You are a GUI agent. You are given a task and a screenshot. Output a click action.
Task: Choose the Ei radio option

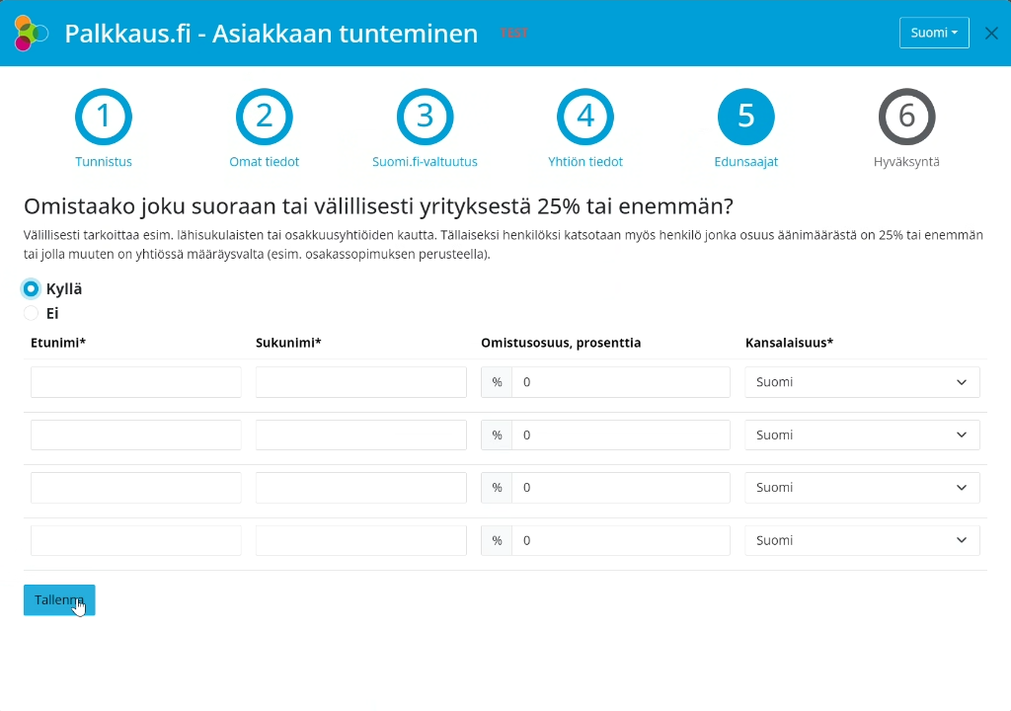point(32,313)
